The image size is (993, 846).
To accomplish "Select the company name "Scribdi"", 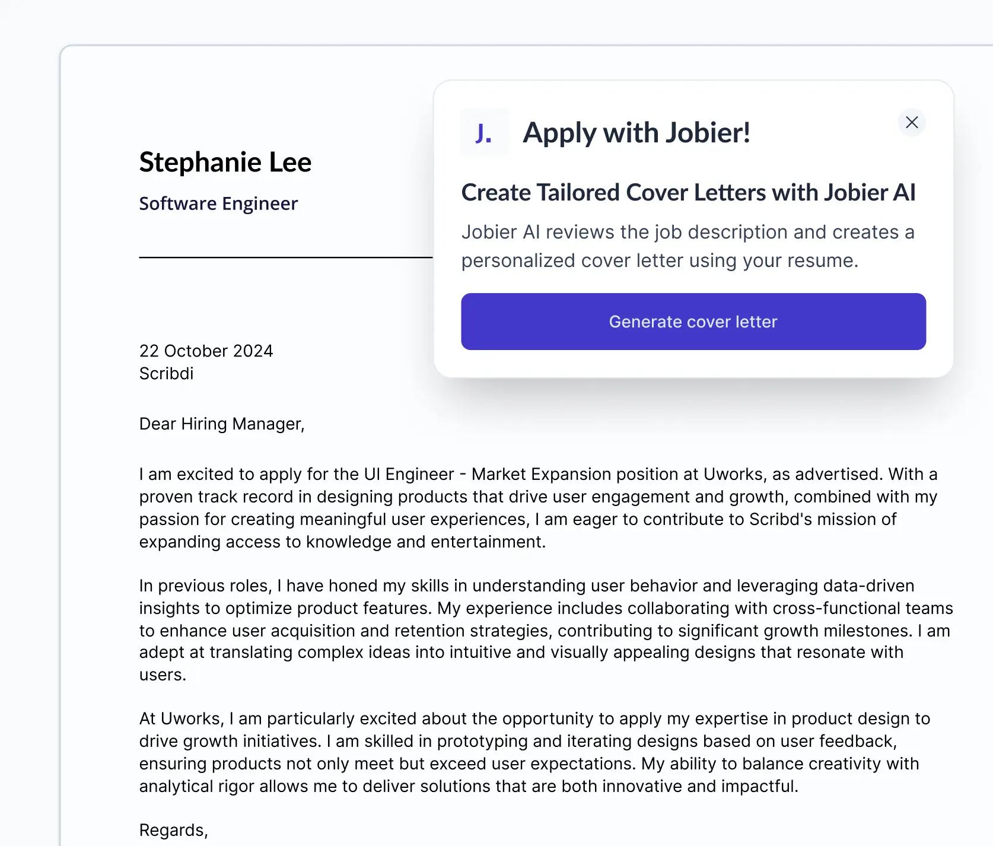I will 167,373.
